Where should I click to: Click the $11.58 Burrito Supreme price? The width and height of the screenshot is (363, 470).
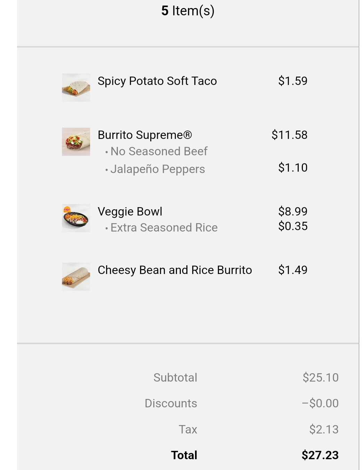point(289,135)
